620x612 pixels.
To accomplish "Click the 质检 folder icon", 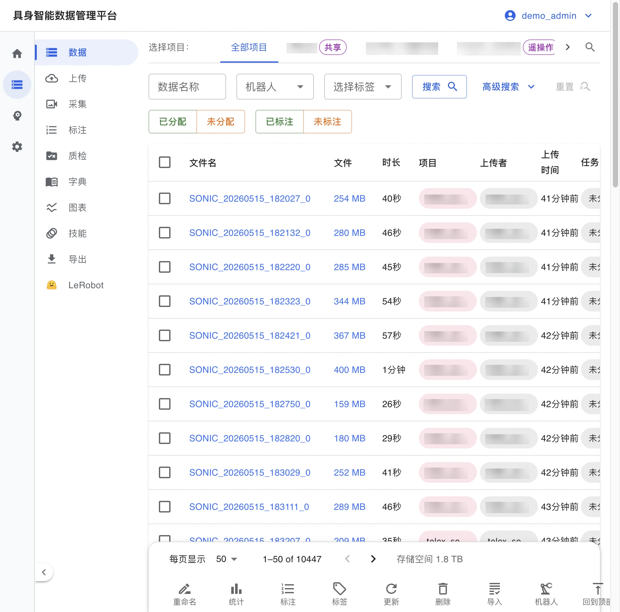I will (52, 156).
